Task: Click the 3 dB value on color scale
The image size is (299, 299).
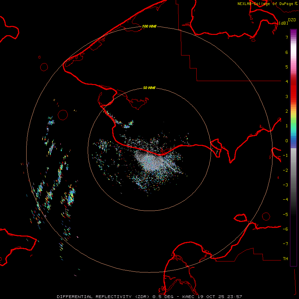Action: click(x=287, y=96)
